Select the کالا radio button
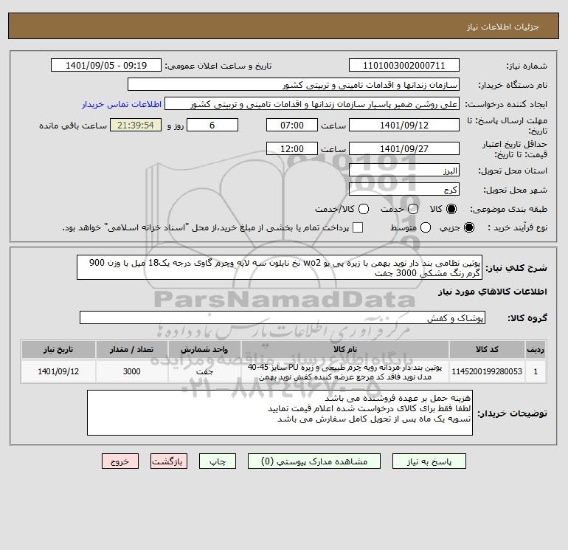568x550 pixels. [x=451, y=209]
